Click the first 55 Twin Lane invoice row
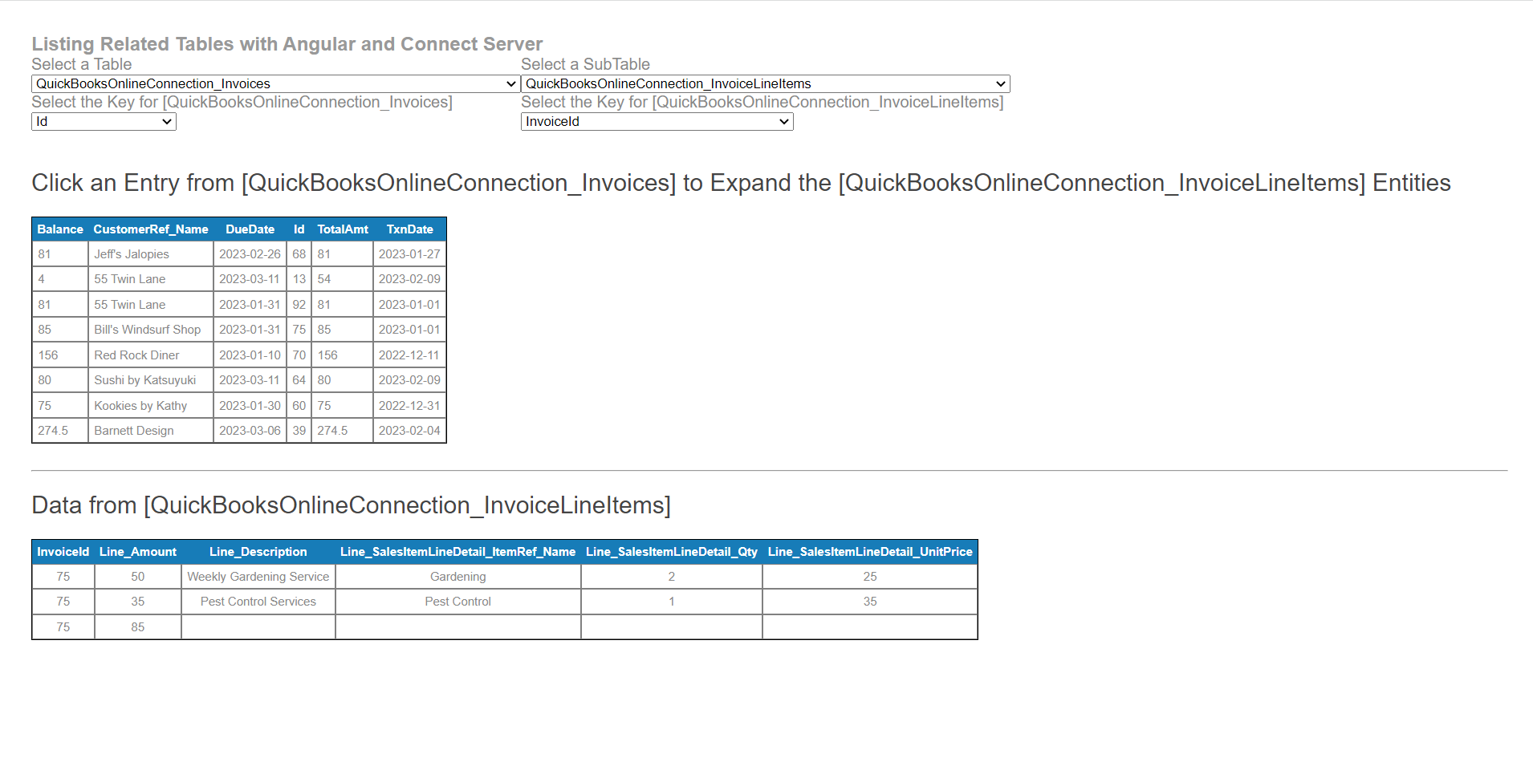This screenshot has height=758, width=1533. pyautogui.click(x=149, y=278)
